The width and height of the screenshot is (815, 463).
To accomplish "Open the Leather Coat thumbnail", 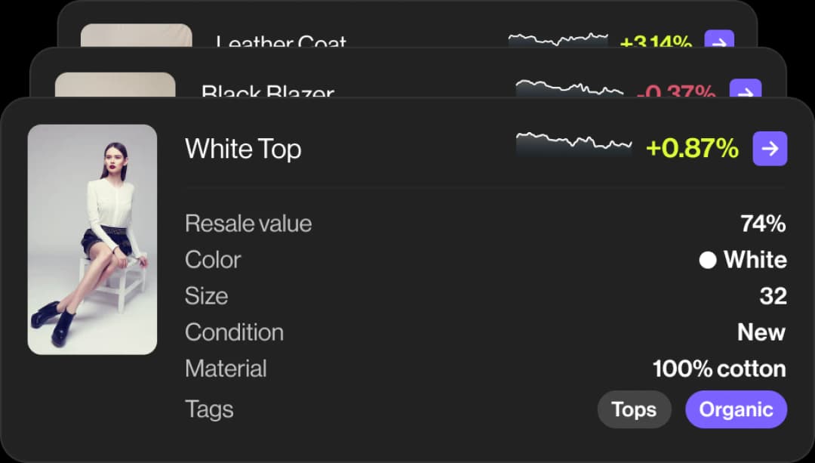I will (x=136, y=36).
